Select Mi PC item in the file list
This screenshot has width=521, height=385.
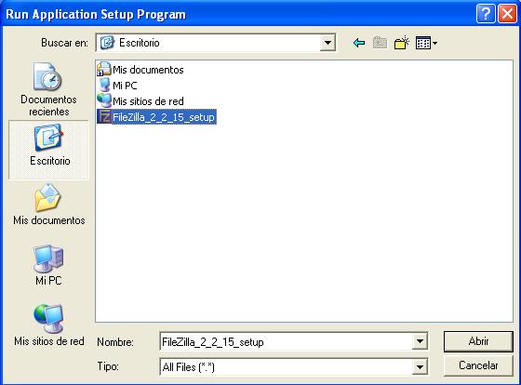coord(117,86)
